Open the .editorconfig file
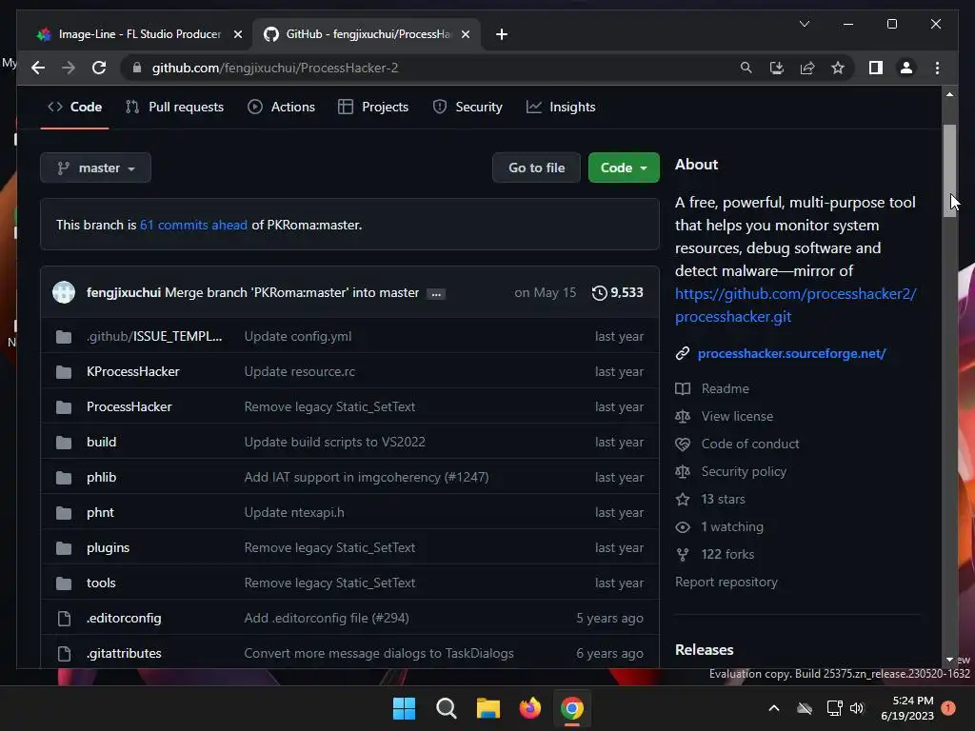The height and width of the screenshot is (731, 975). point(124,618)
